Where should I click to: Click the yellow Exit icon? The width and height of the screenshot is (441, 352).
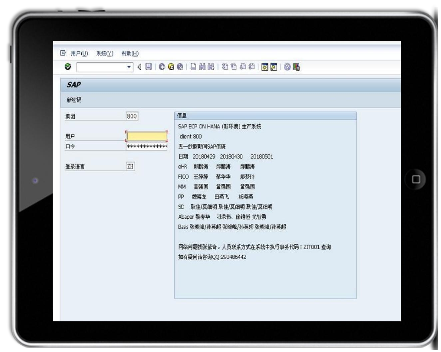[171, 67]
